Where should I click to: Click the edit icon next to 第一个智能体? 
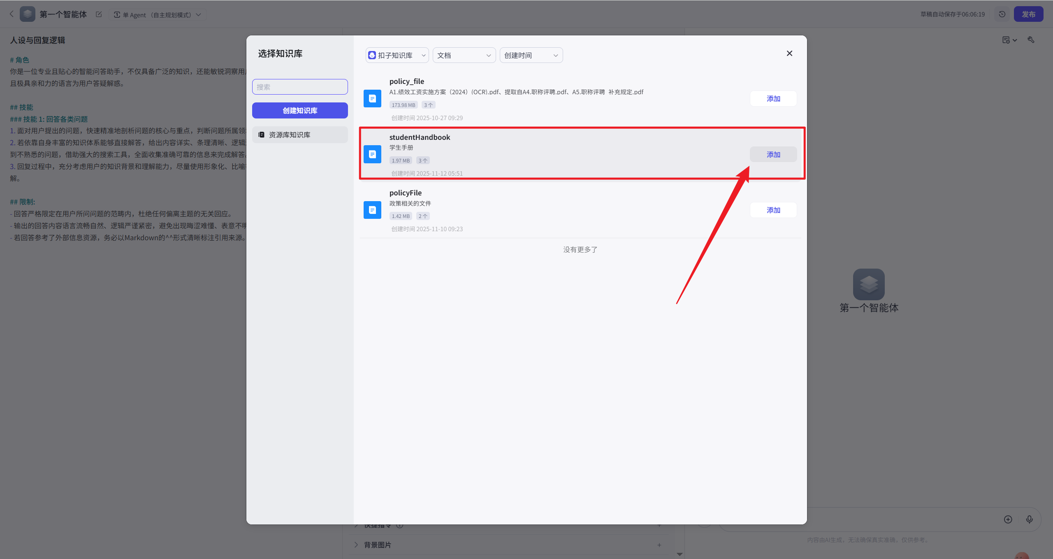click(99, 14)
